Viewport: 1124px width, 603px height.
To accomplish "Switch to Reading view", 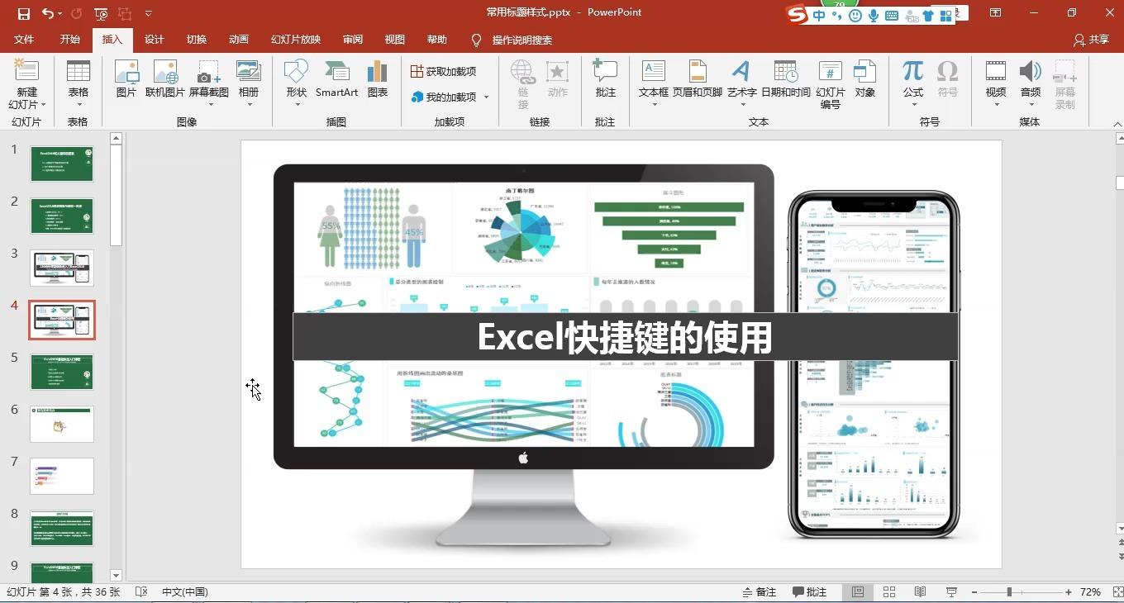I will click(x=920, y=592).
